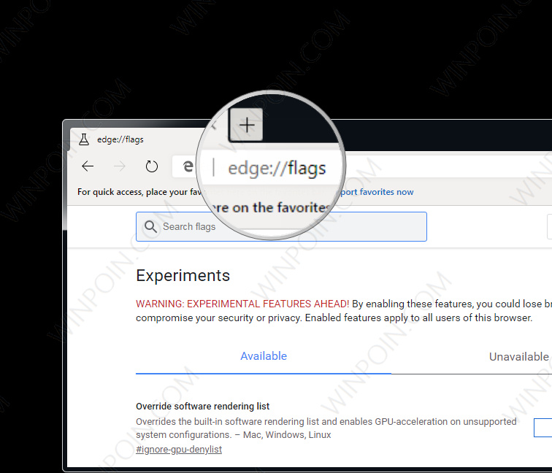
Task: Click the Experiments heading
Action: (x=183, y=276)
